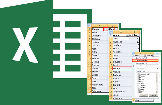Click cell Mateus in middle spreadsheet
Image resolution: width=162 pixels, height=105 pixels.
click(x=121, y=75)
